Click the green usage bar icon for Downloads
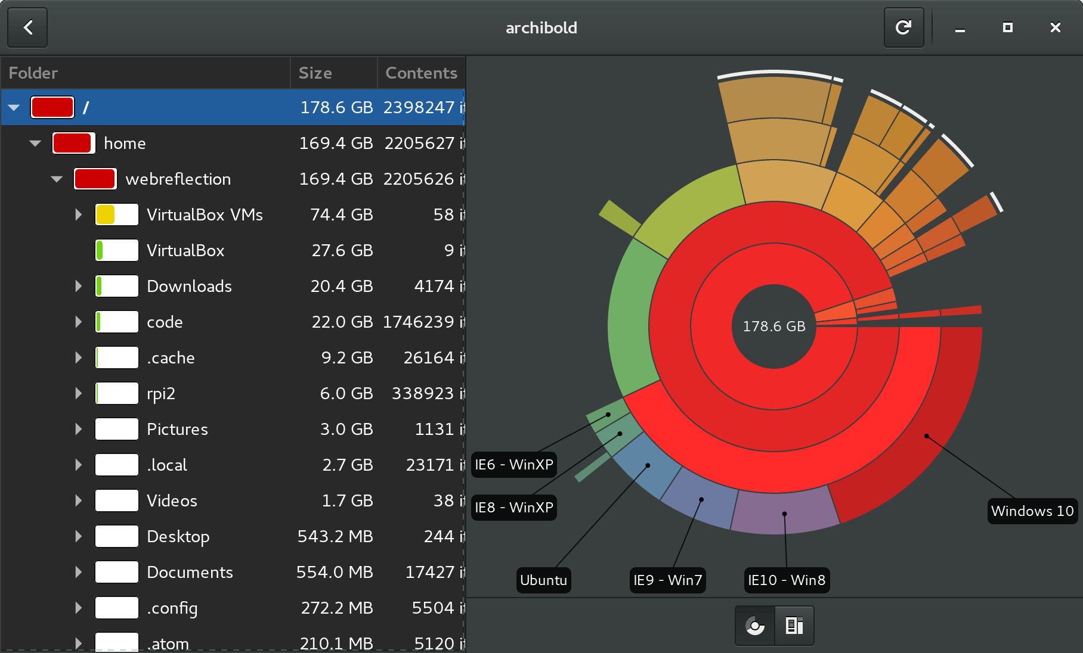The width and height of the screenshot is (1083, 653). click(116, 286)
